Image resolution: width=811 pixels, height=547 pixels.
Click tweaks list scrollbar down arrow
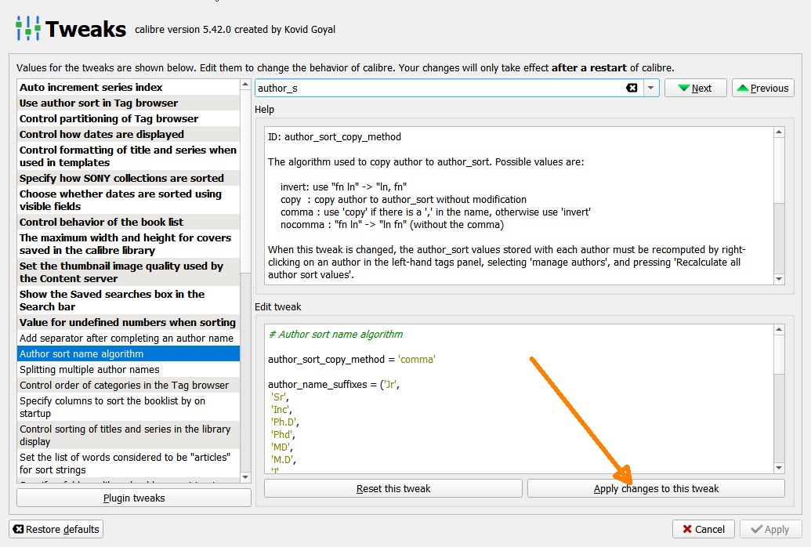[x=246, y=477]
